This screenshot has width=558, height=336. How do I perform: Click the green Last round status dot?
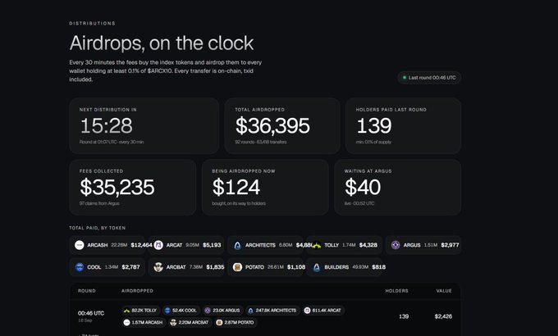[405, 77]
